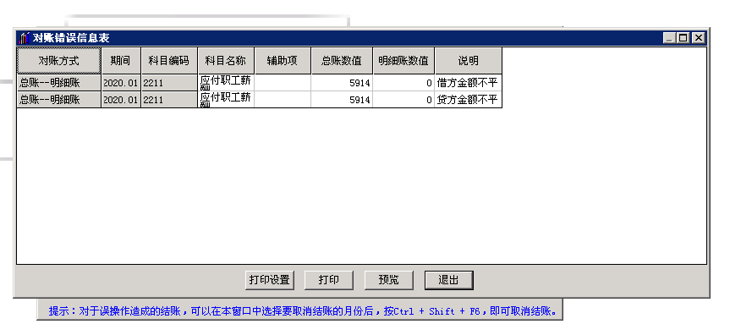Screen dimensions: 741x324
Task: Exit via the 退出 button
Action: coord(448,280)
